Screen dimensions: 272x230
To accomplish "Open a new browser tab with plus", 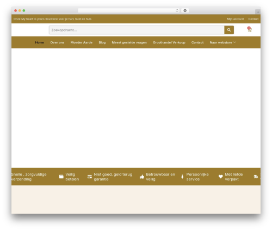I will [258, 12].
